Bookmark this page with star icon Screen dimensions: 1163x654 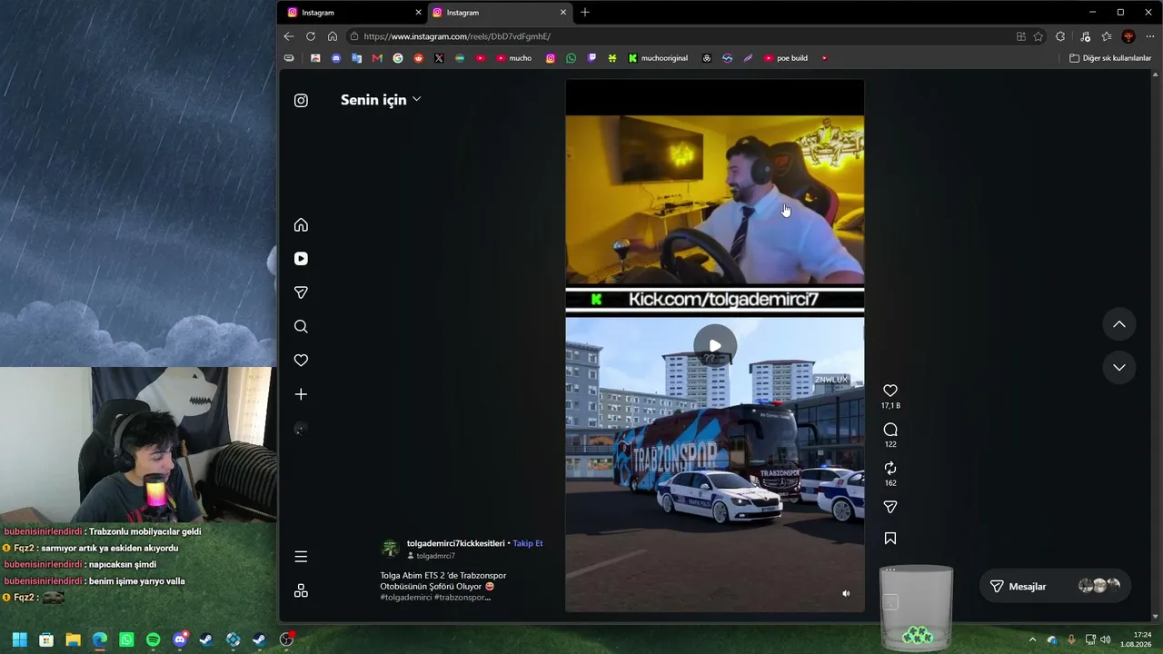pos(1039,36)
